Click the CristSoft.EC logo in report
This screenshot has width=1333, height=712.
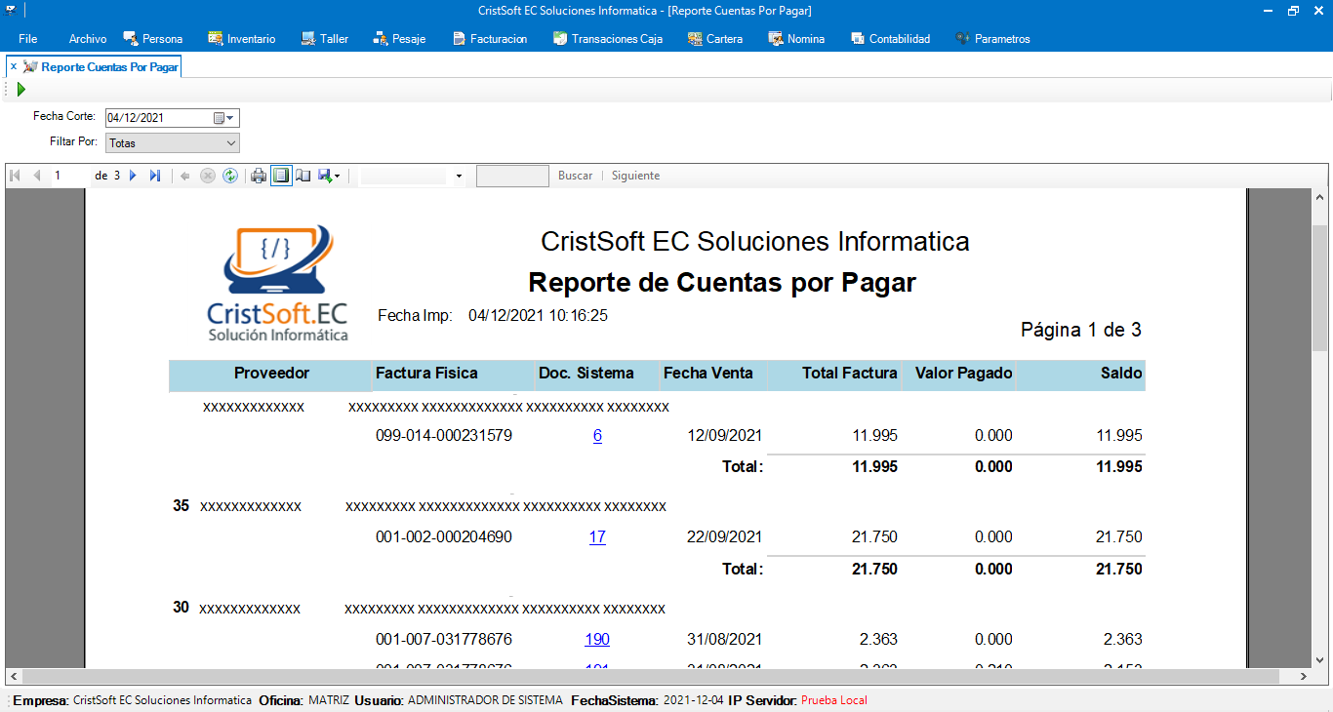(278, 284)
